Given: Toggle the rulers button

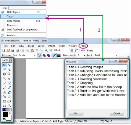Looking at the screenshot, I should click(x=76, y=50).
